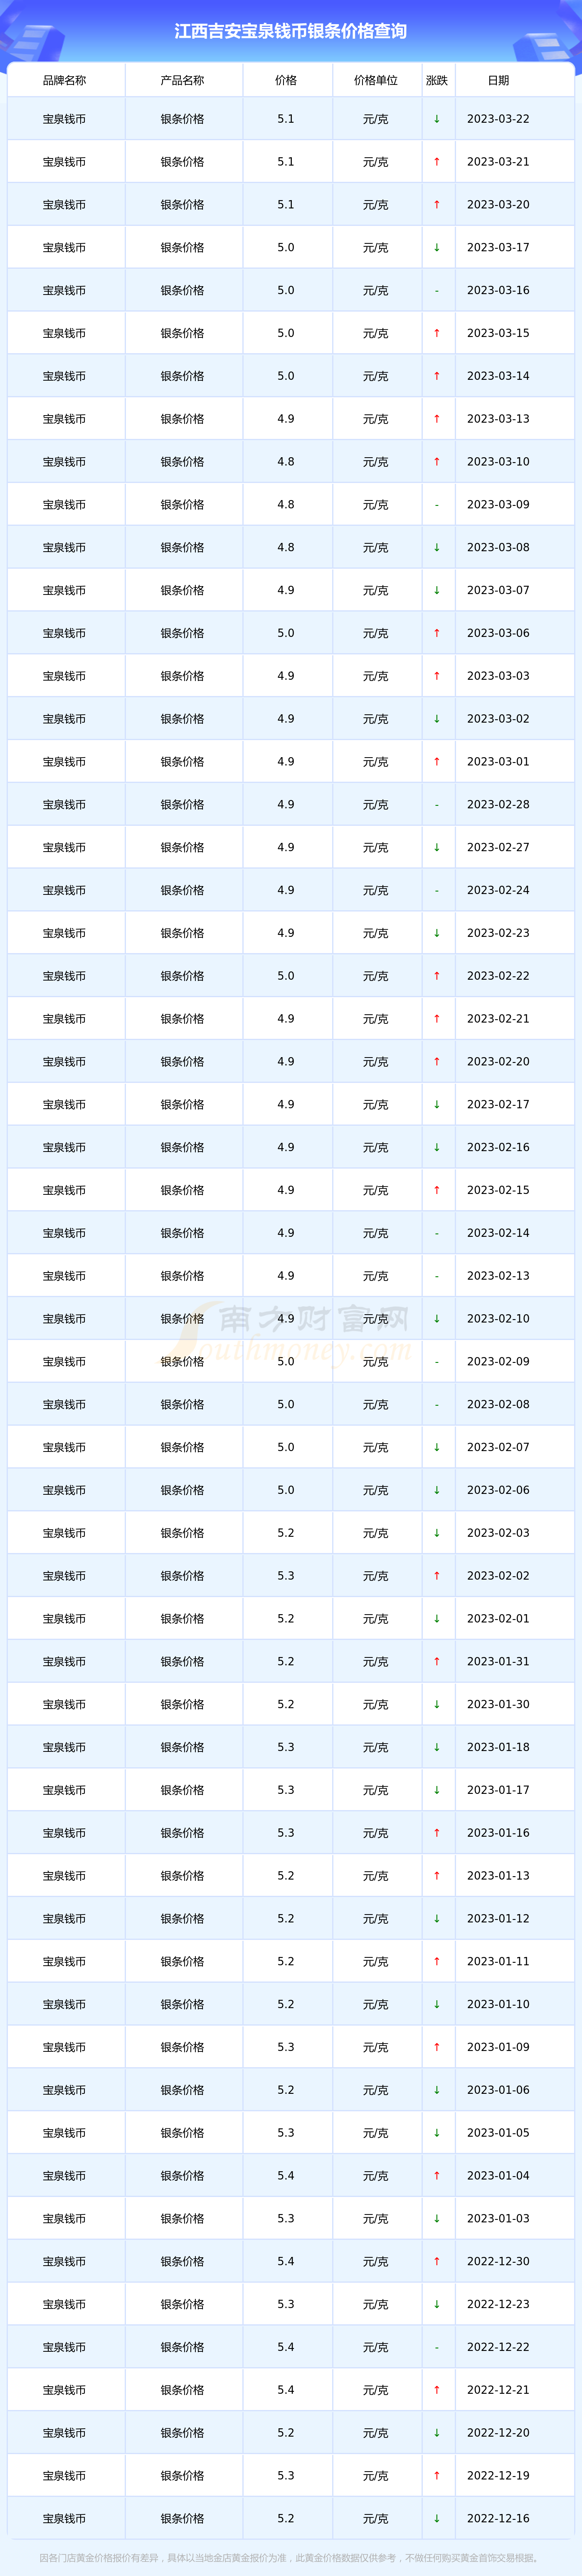Click the 价格单位 column header
Image resolution: width=582 pixels, height=2576 pixels.
point(376,80)
